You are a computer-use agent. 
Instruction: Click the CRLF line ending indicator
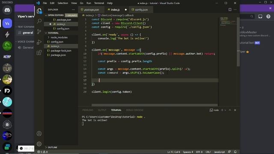tap(208, 152)
